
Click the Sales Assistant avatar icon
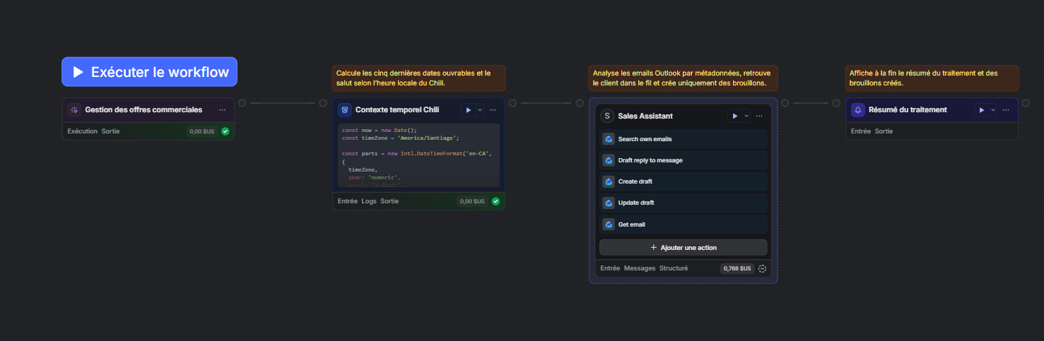(x=607, y=116)
